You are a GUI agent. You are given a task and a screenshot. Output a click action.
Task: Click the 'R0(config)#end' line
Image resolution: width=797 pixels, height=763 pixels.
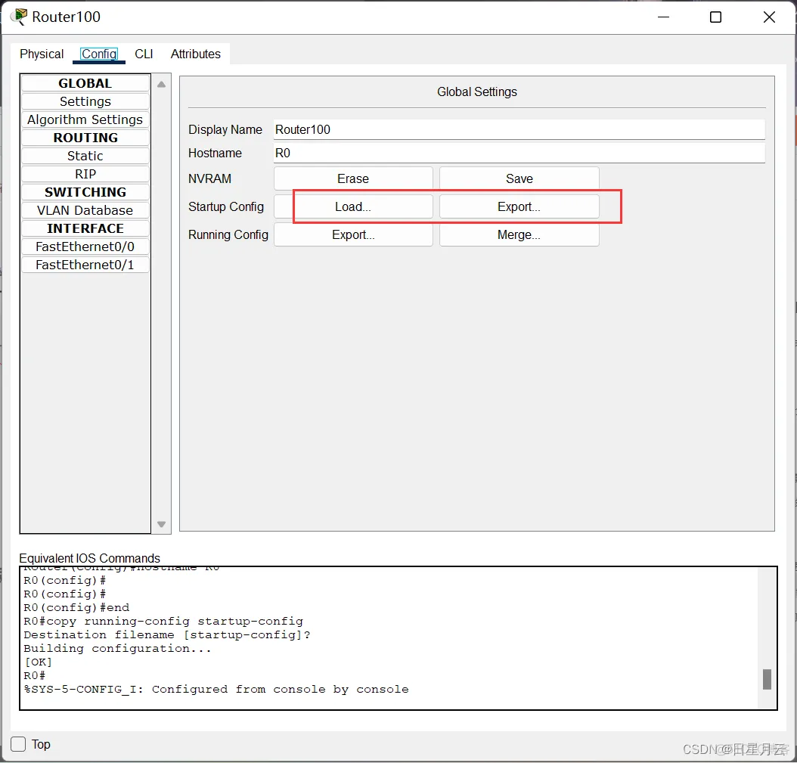[76, 607]
